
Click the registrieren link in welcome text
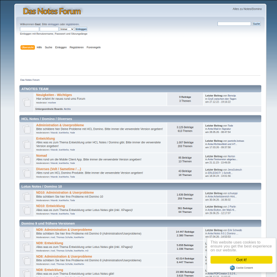click(x=72, y=24)
